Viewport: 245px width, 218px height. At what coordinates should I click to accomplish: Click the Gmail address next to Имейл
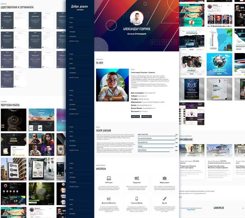click(144, 105)
